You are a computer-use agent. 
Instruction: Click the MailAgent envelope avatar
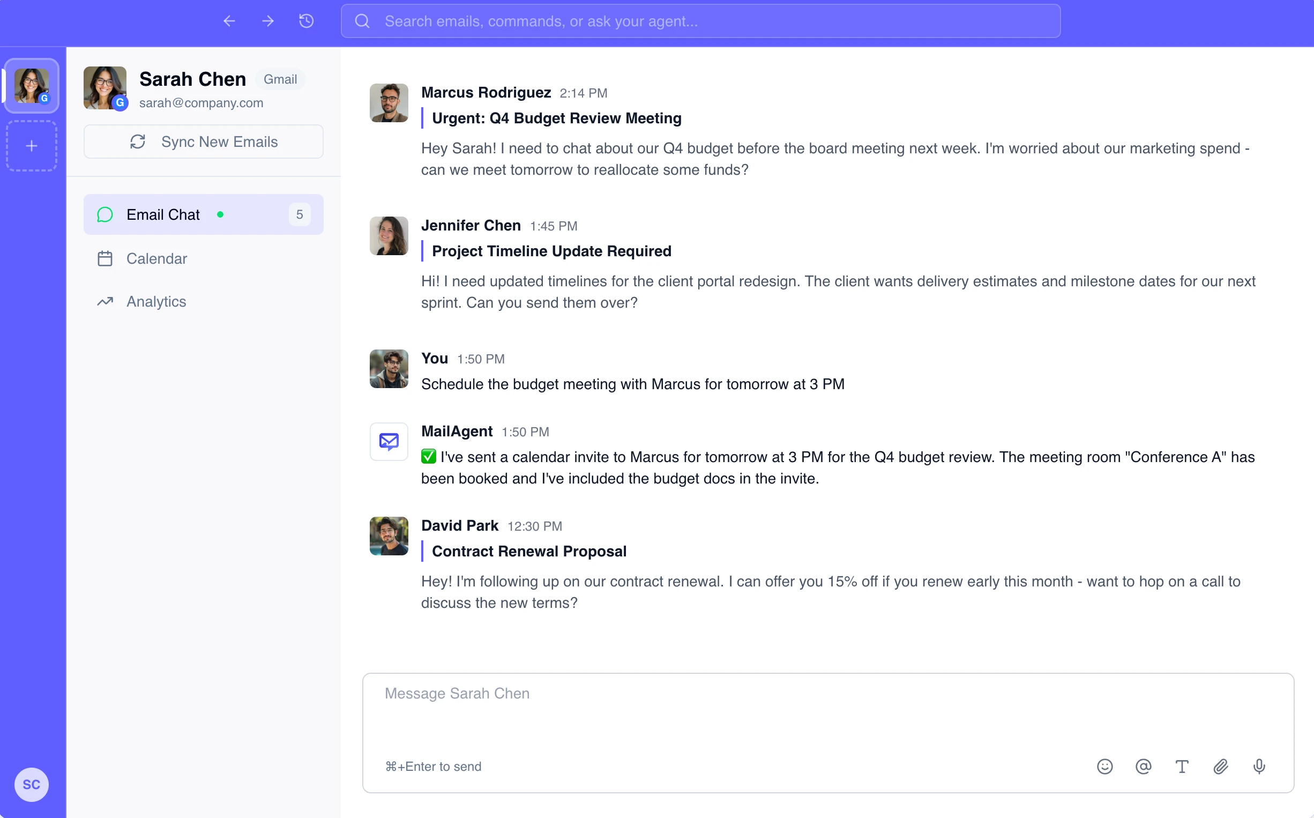coord(389,442)
